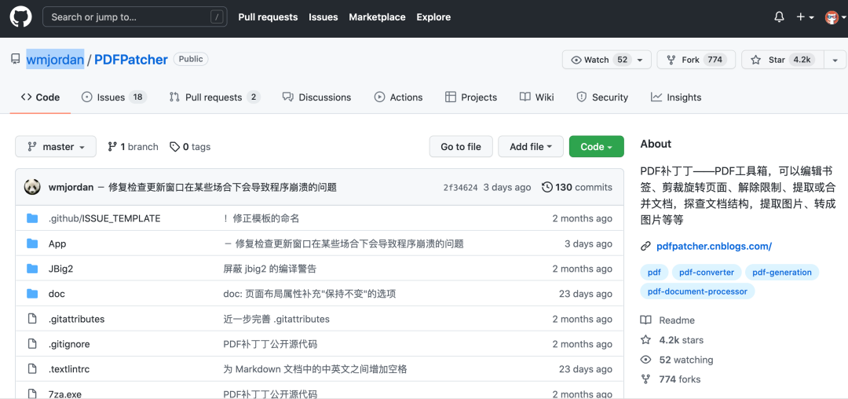Switch to the Actions tab
This screenshot has width=848, height=399.
click(398, 97)
